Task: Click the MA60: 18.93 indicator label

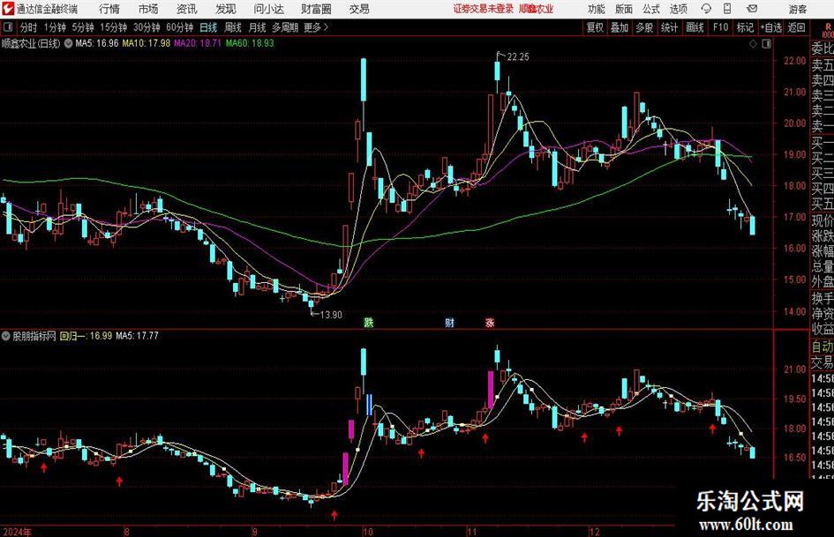Action: [250, 43]
